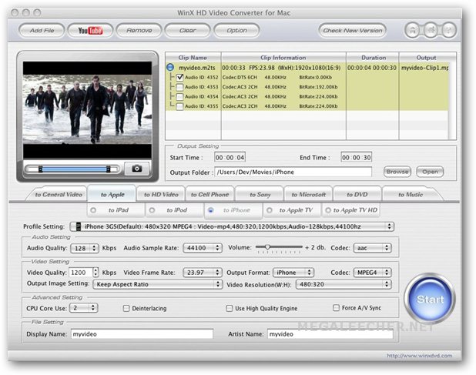This screenshot has width=476, height=375.
Task: Click the Volume slider knob
Action: (x=267, y=247)
